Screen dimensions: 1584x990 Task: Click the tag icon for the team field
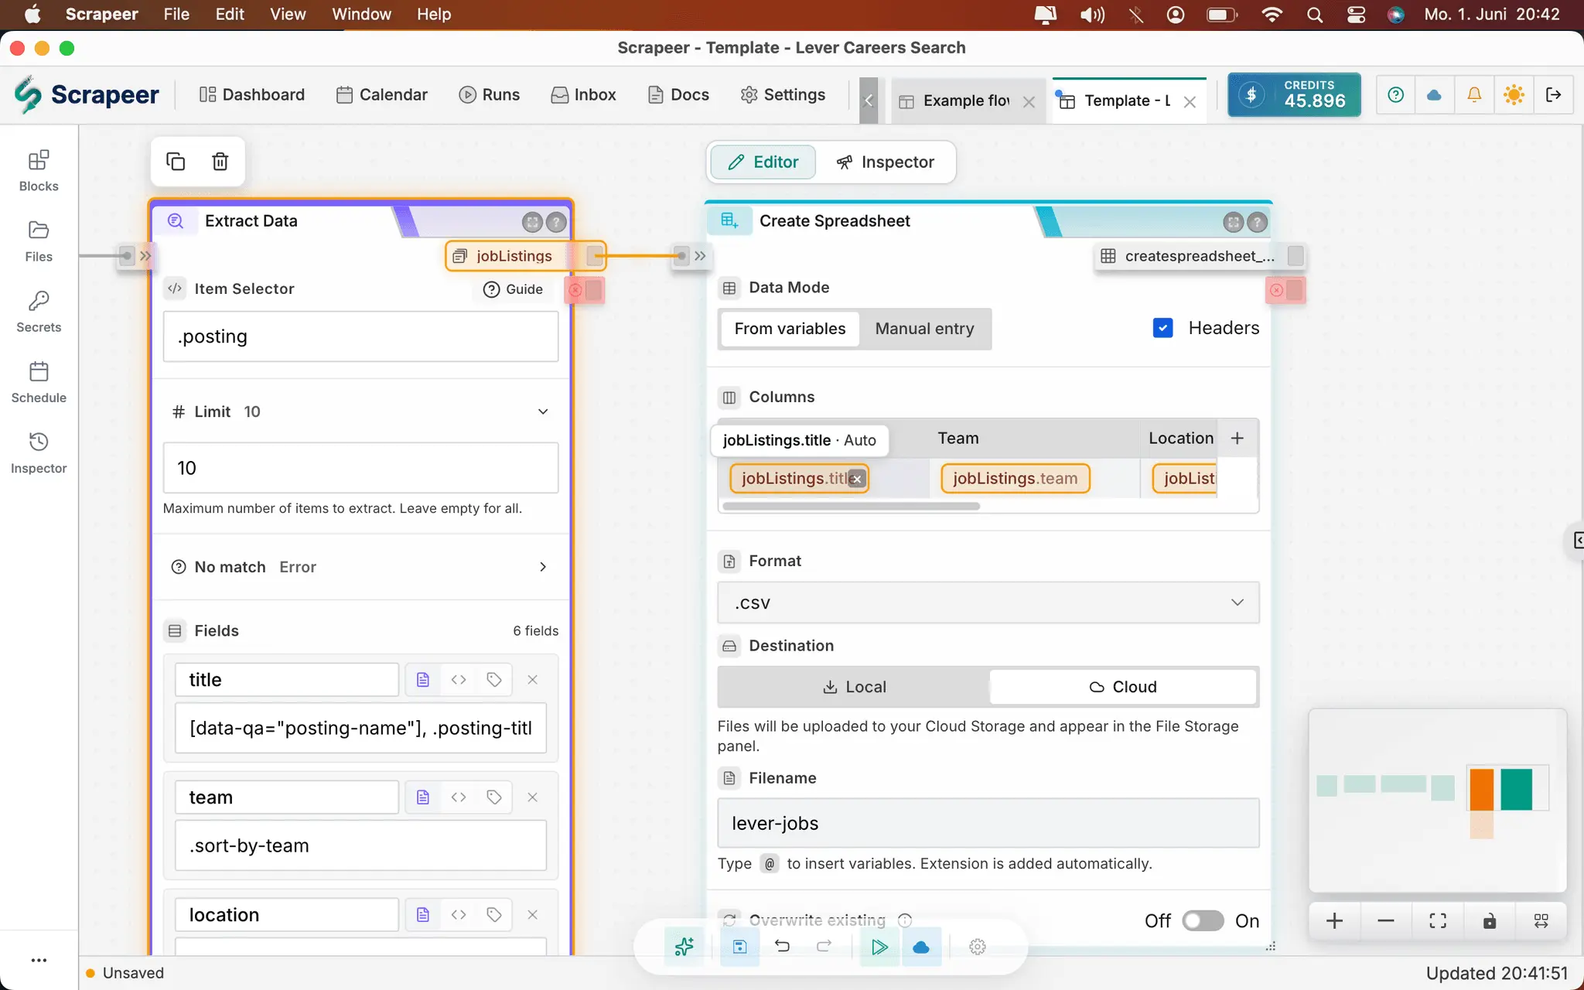pos(494,797)
